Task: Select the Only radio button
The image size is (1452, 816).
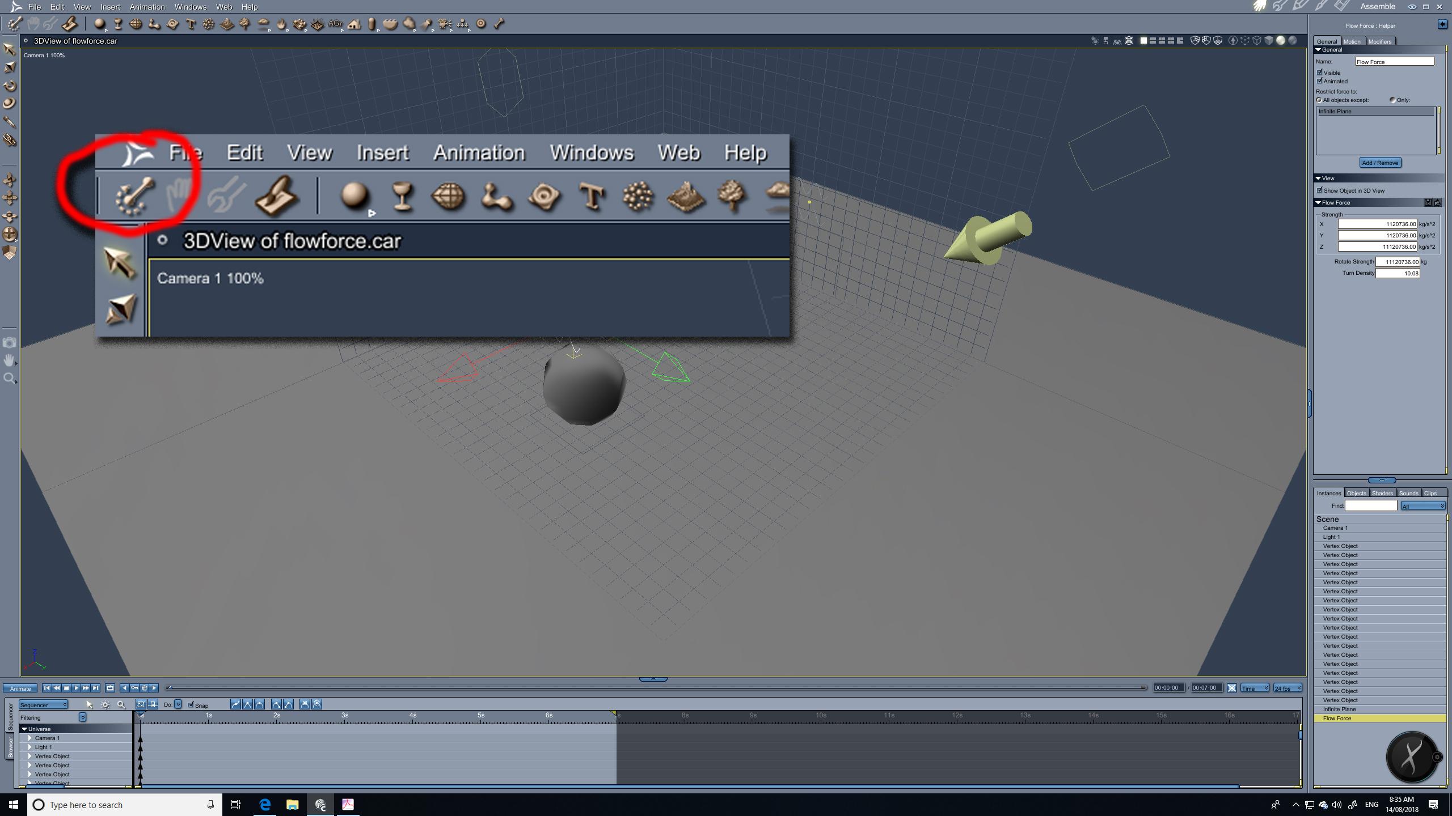Action: [1392, 100]
